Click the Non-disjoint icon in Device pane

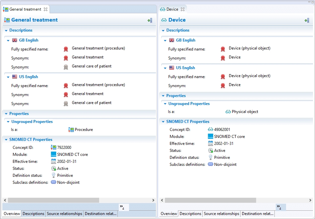211,164
